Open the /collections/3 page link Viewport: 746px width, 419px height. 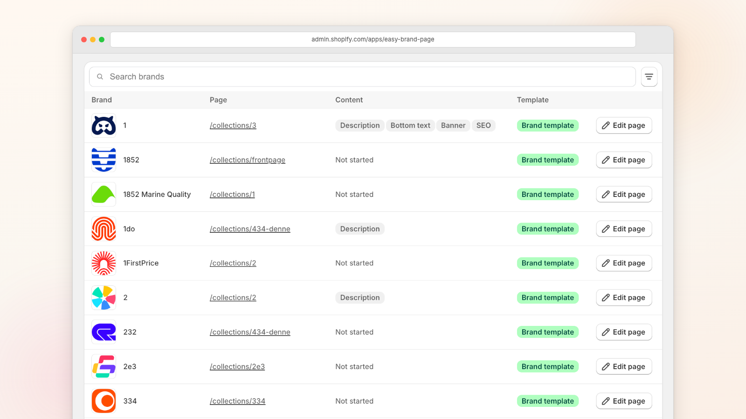233,126
